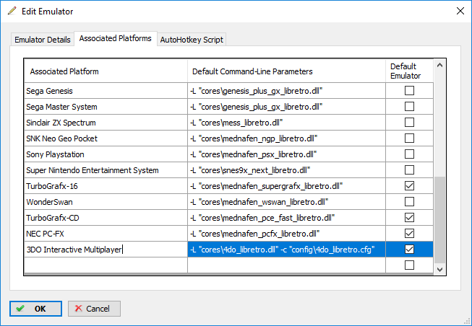The width and height of the screenshot is (472, 326).
Task: Click the TurboGrafx-CD platform cell
Action: pyautogui.click(x=106, y=218)
